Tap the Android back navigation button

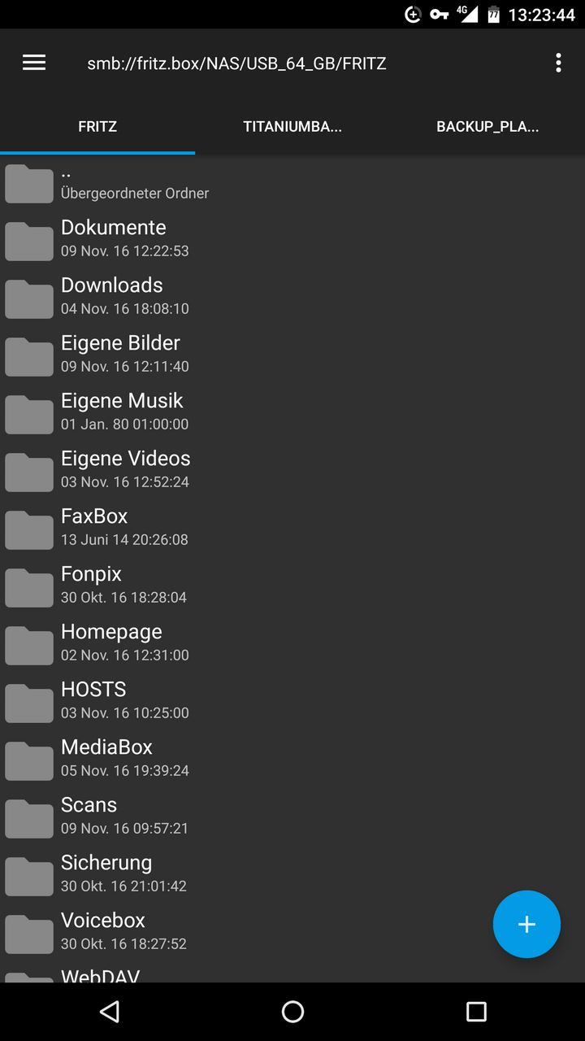[109, 1011]
